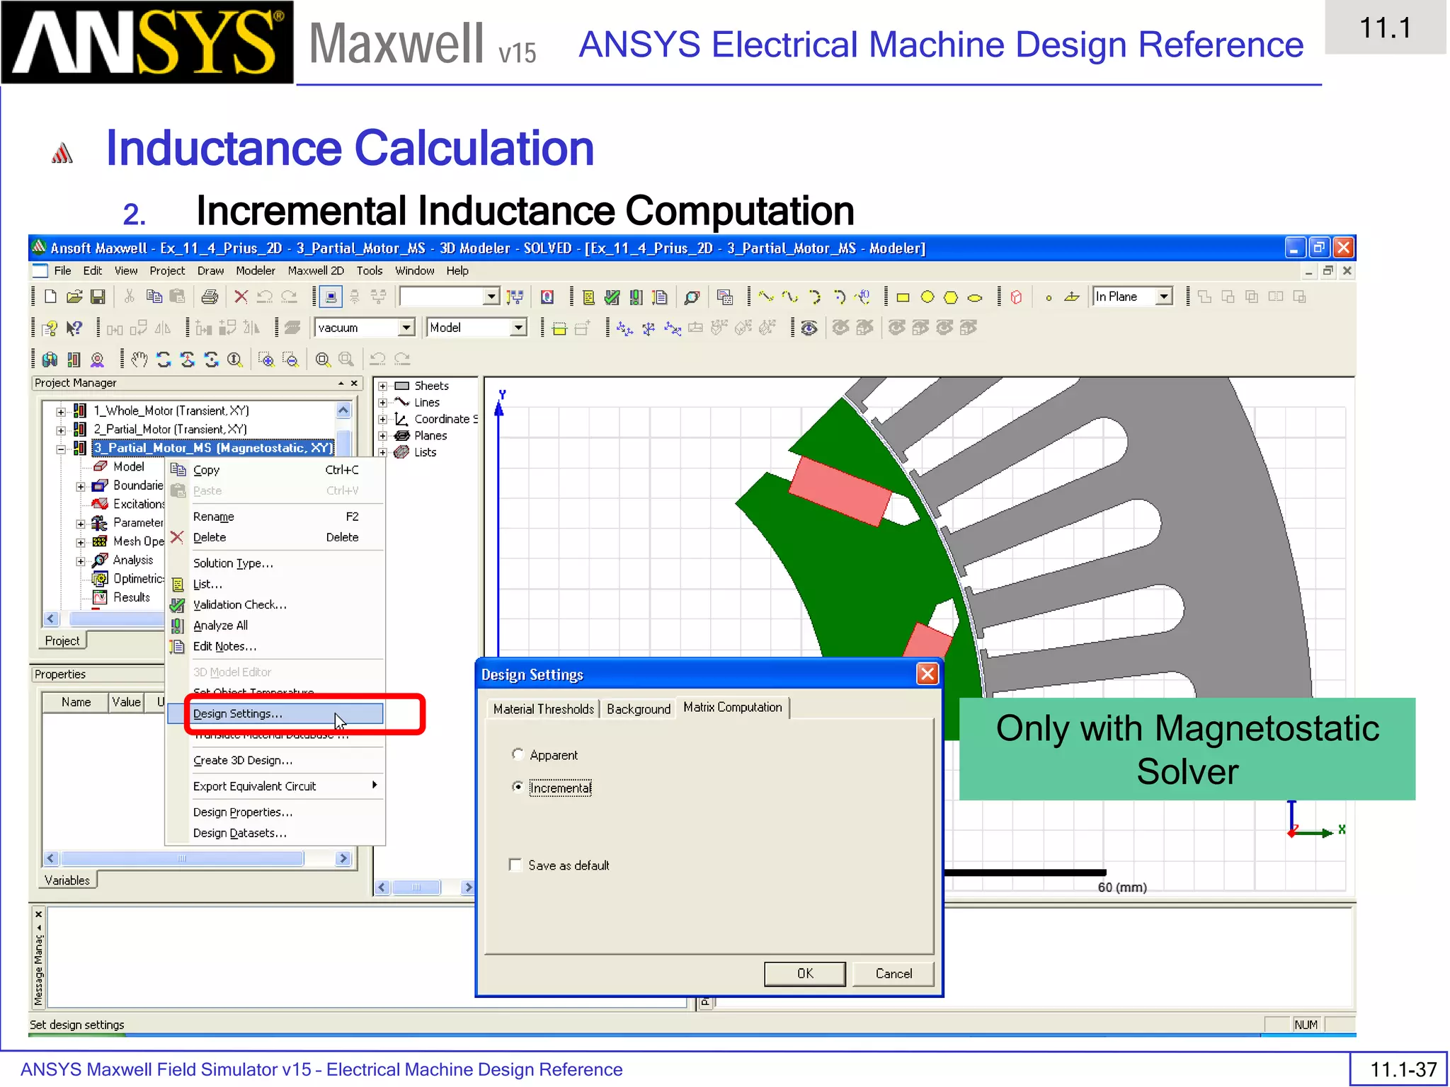Click the Copy icon in toolbar
This screenshot has width=1450, height=1087.
click(x=154, y=297)
